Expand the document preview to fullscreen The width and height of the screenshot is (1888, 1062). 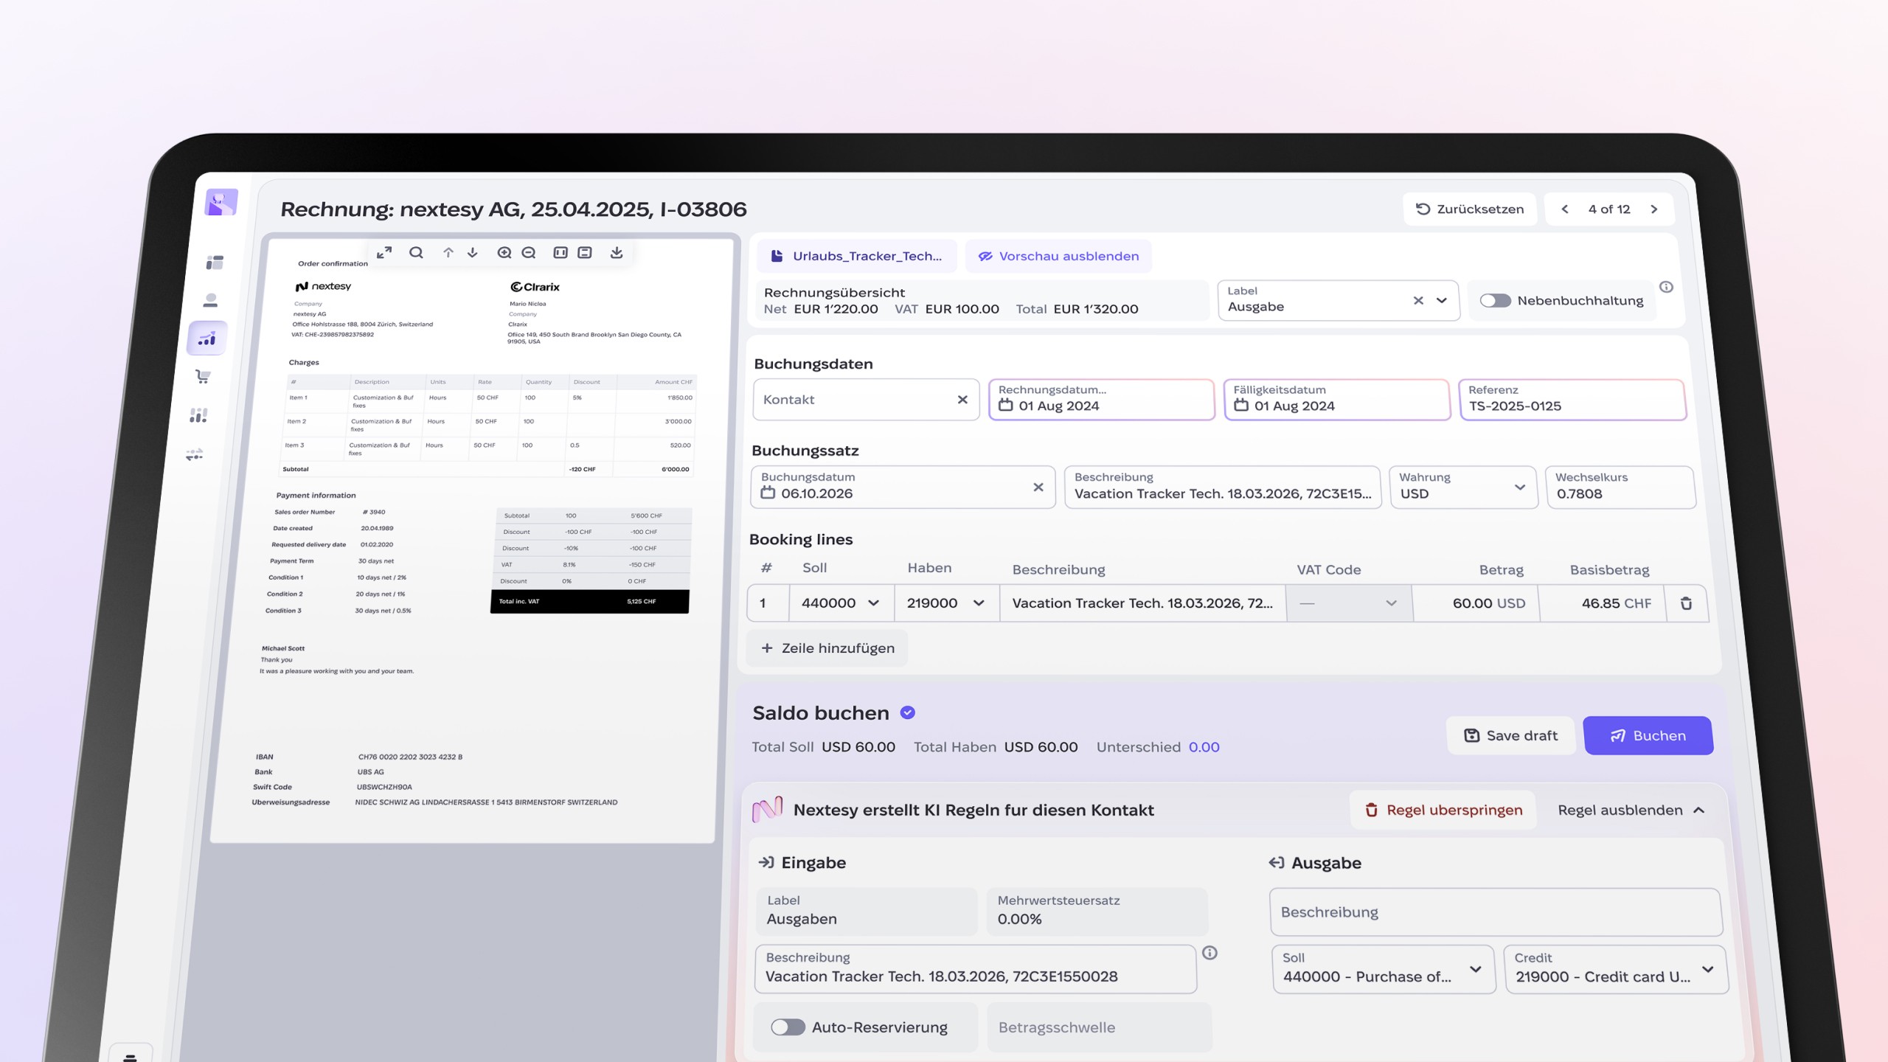384,253
